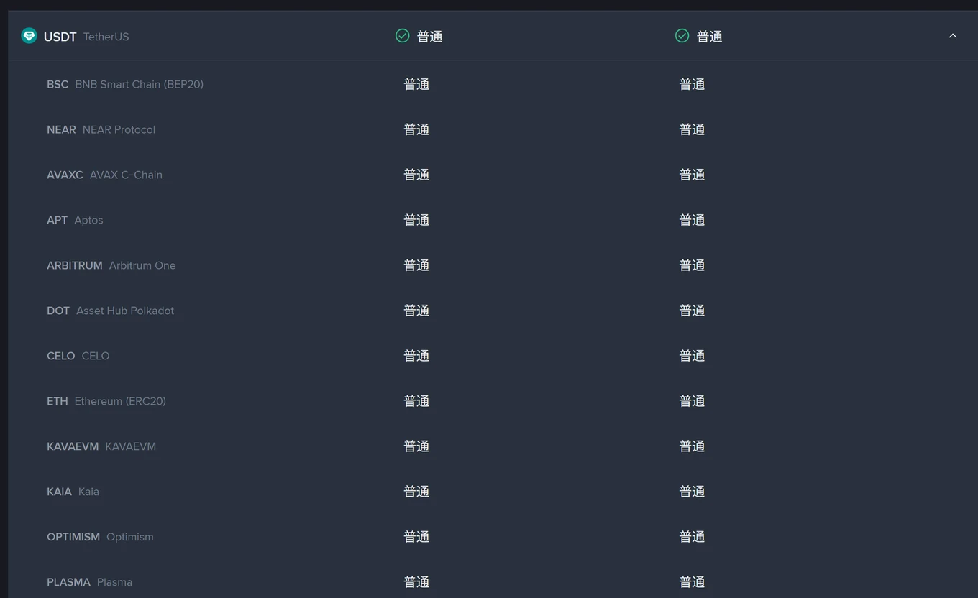Click the first-column 普通 status in the BSC row
This screenshot has height=598, width=978.
[416, 84]
